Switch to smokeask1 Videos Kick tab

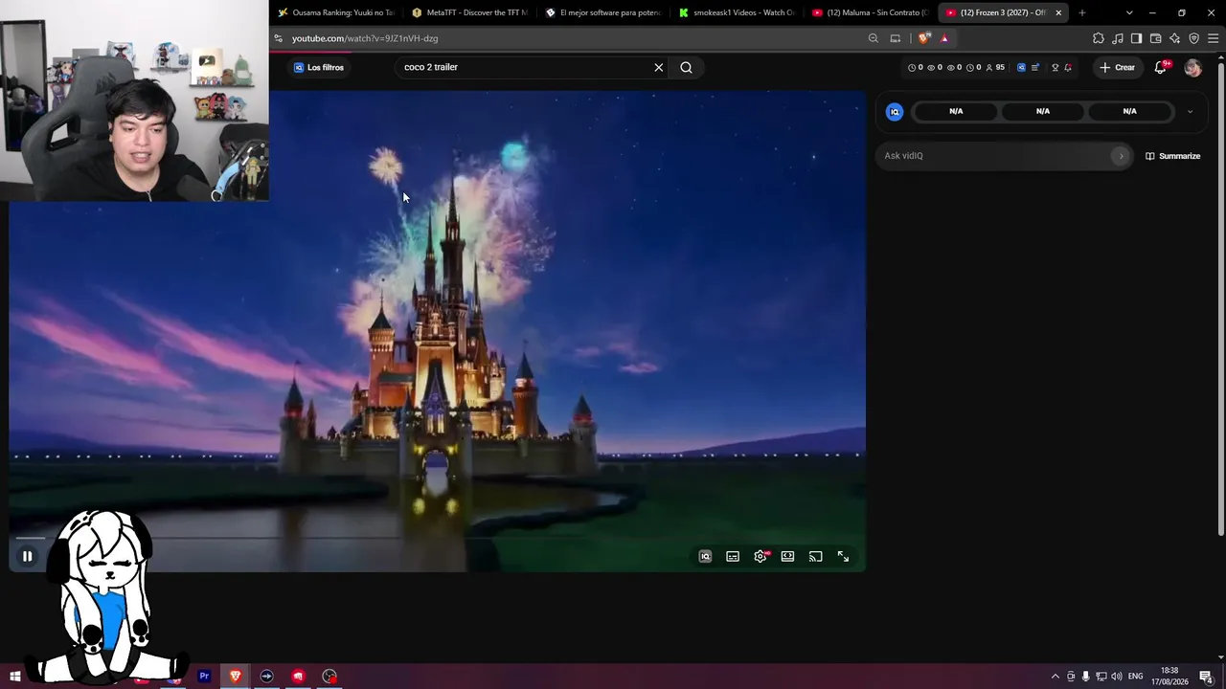[736, 12]
